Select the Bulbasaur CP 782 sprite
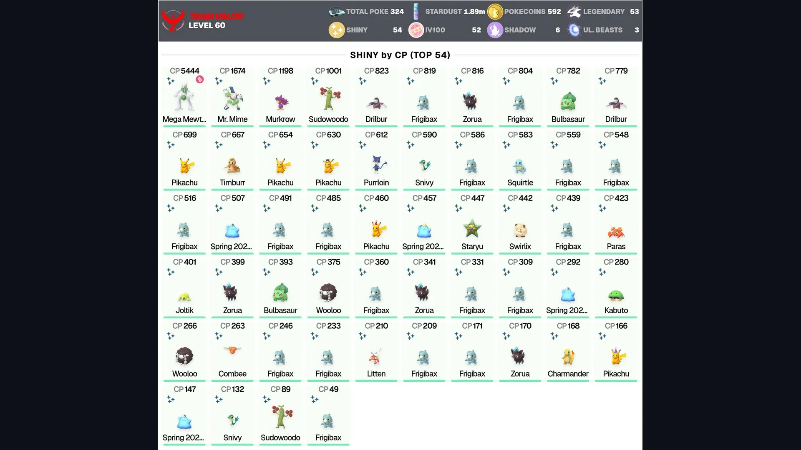Screen dimensions: 801x450 (x=568, y=102)
